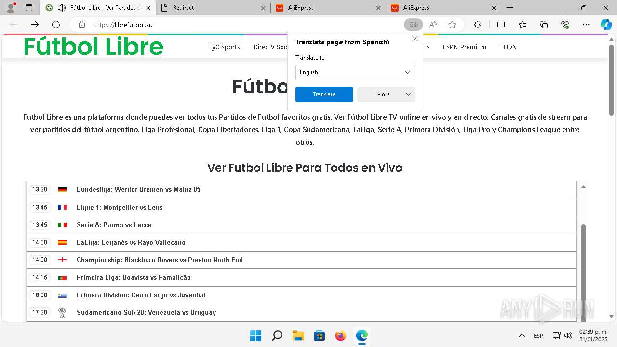Show hidden system tray icons
The height and width of the screenshot is (347, 617).
522,335
